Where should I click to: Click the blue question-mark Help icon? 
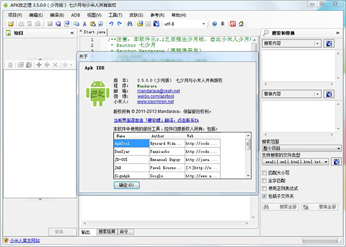[x=215, y=24]
